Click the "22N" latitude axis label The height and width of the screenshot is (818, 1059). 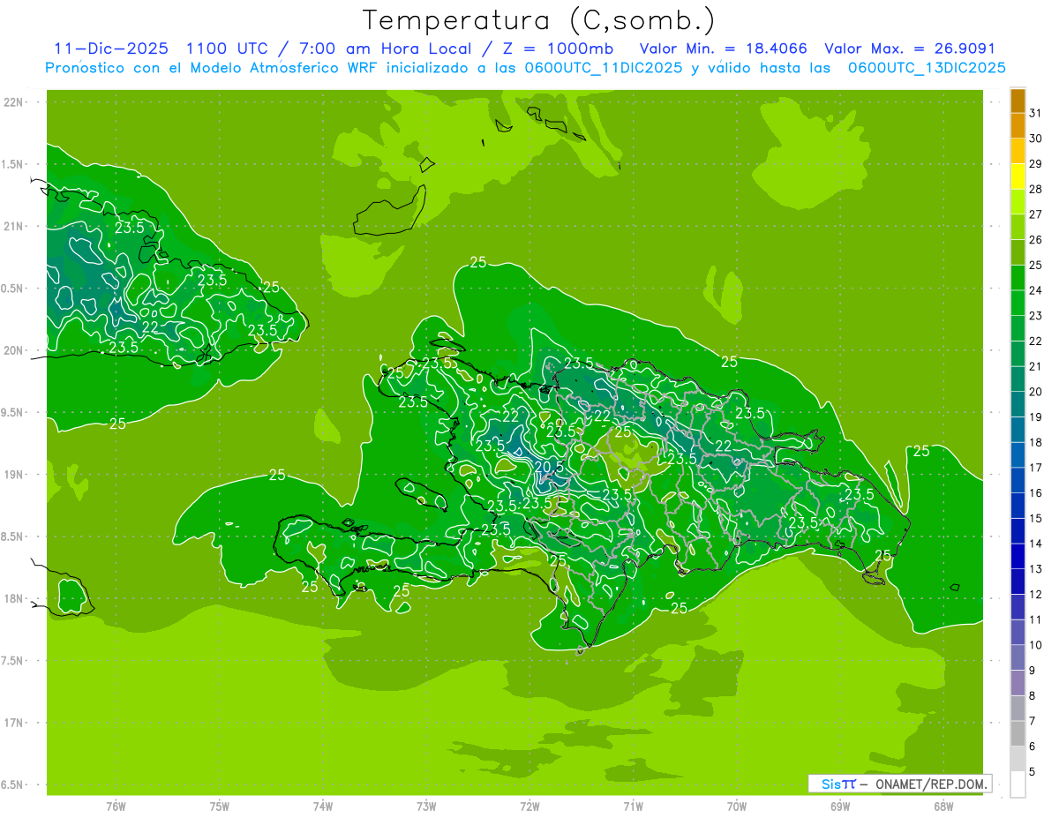coord(13,102)
